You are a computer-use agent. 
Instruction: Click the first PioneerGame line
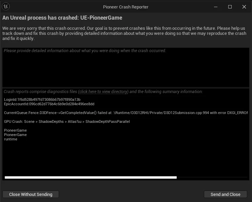(15, 130)
